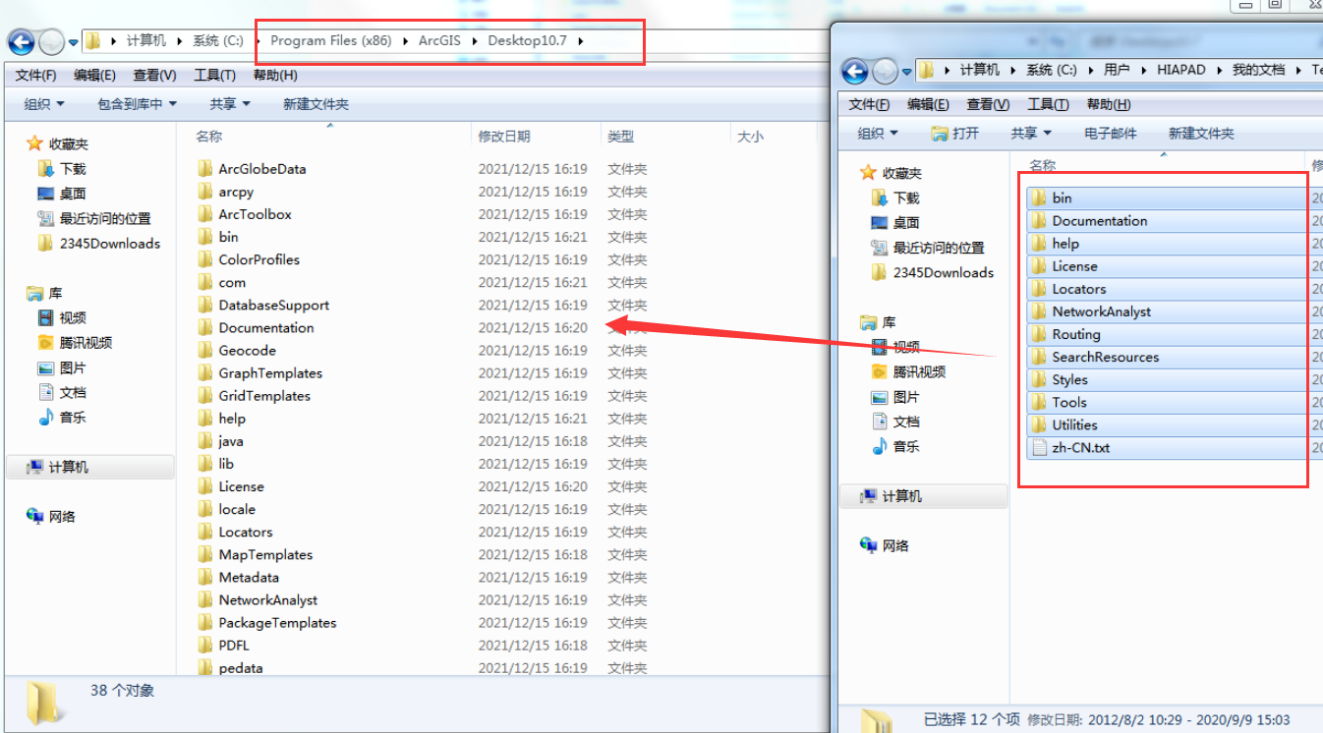Select 腾讯视频 in the left window sidebar
This screenshot has width=1323, height=733.
coord(75,342)
